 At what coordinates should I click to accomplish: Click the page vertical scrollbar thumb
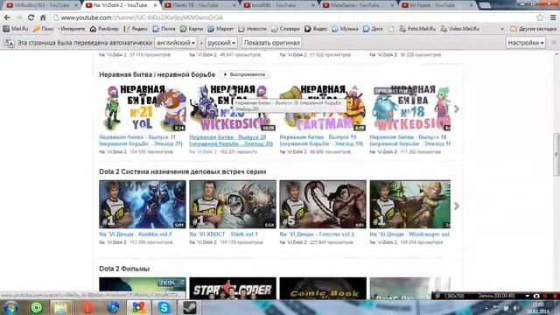pos(556,154)
